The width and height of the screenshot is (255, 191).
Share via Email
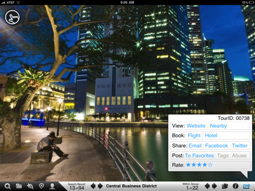pyautogui.click(x=195, y=145)
